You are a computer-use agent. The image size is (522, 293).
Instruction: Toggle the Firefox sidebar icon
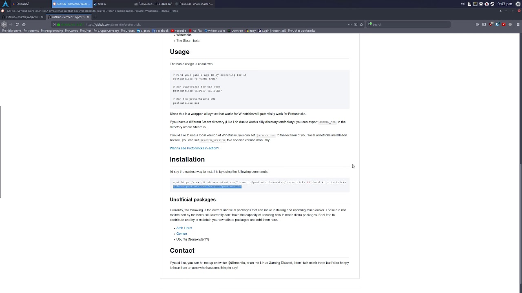coord(484,24)
